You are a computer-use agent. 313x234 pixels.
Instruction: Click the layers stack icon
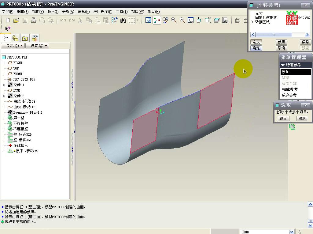[x=217, y=20]
